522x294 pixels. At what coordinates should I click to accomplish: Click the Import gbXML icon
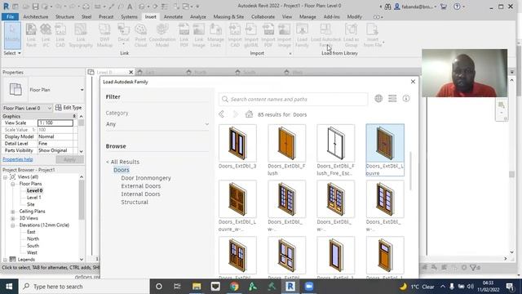251,35
